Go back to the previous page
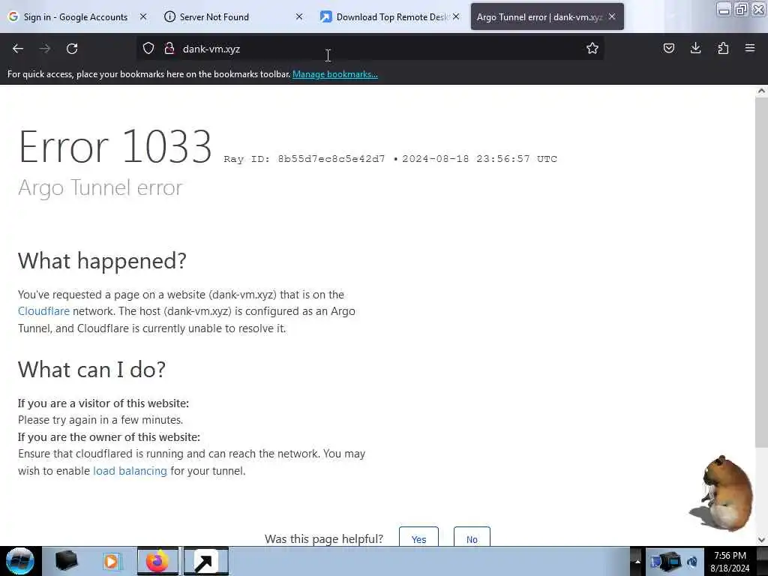 point(18,49)
